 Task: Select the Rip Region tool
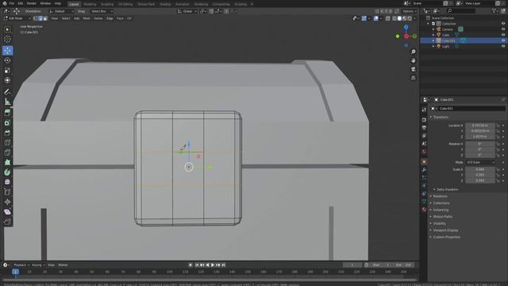7,222
